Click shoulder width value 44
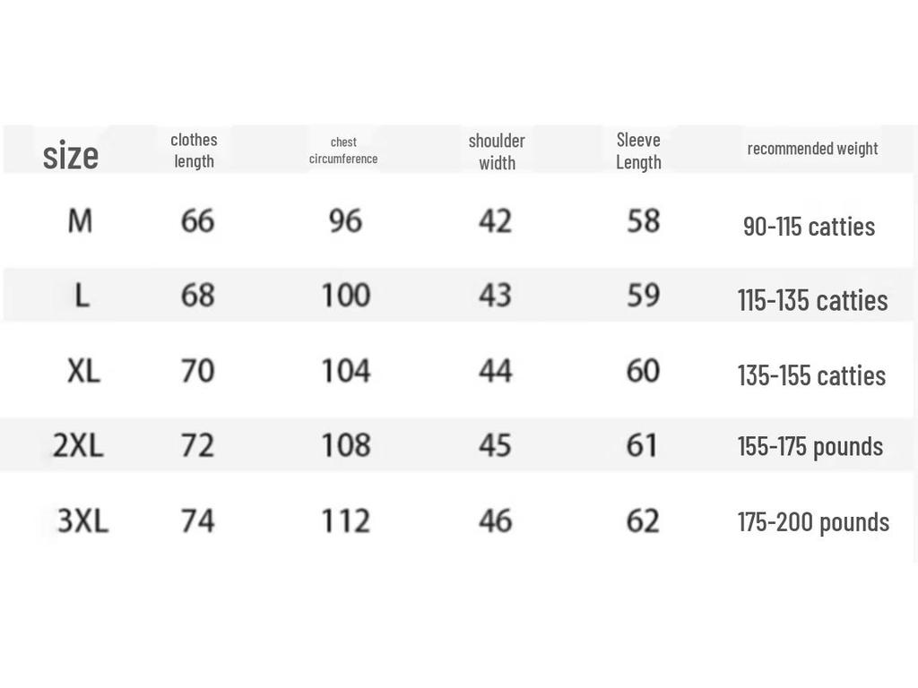 (495, 370)
